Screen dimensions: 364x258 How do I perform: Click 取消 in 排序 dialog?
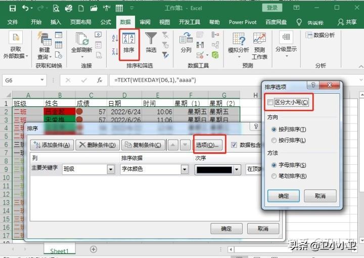click(x=263, y=229)
